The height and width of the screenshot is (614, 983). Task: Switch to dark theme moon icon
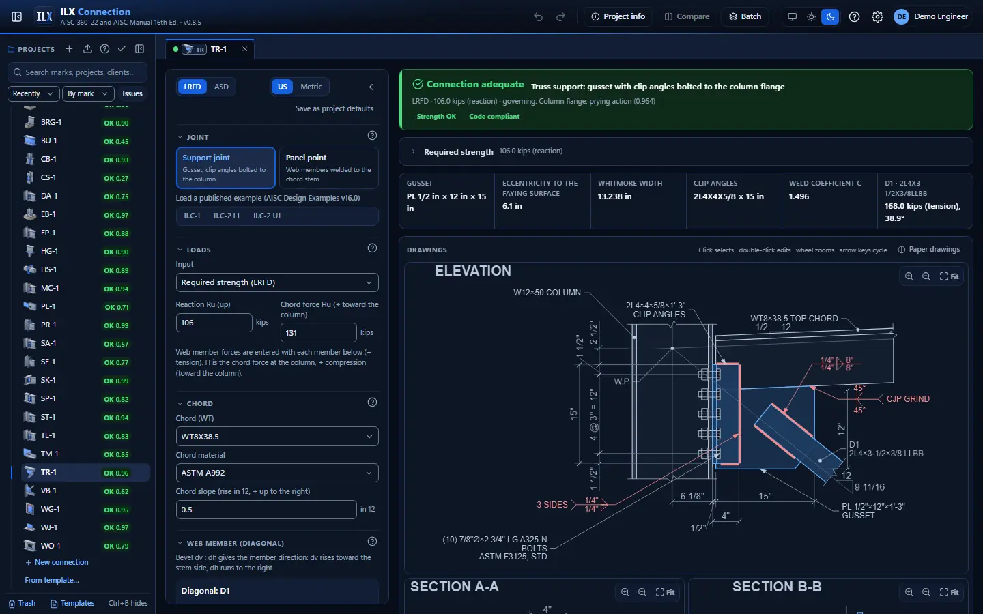pos(830,16)
